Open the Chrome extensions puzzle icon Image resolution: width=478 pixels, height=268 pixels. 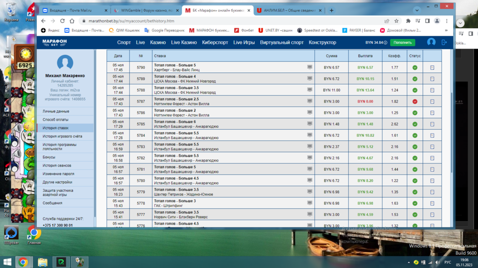408,21
